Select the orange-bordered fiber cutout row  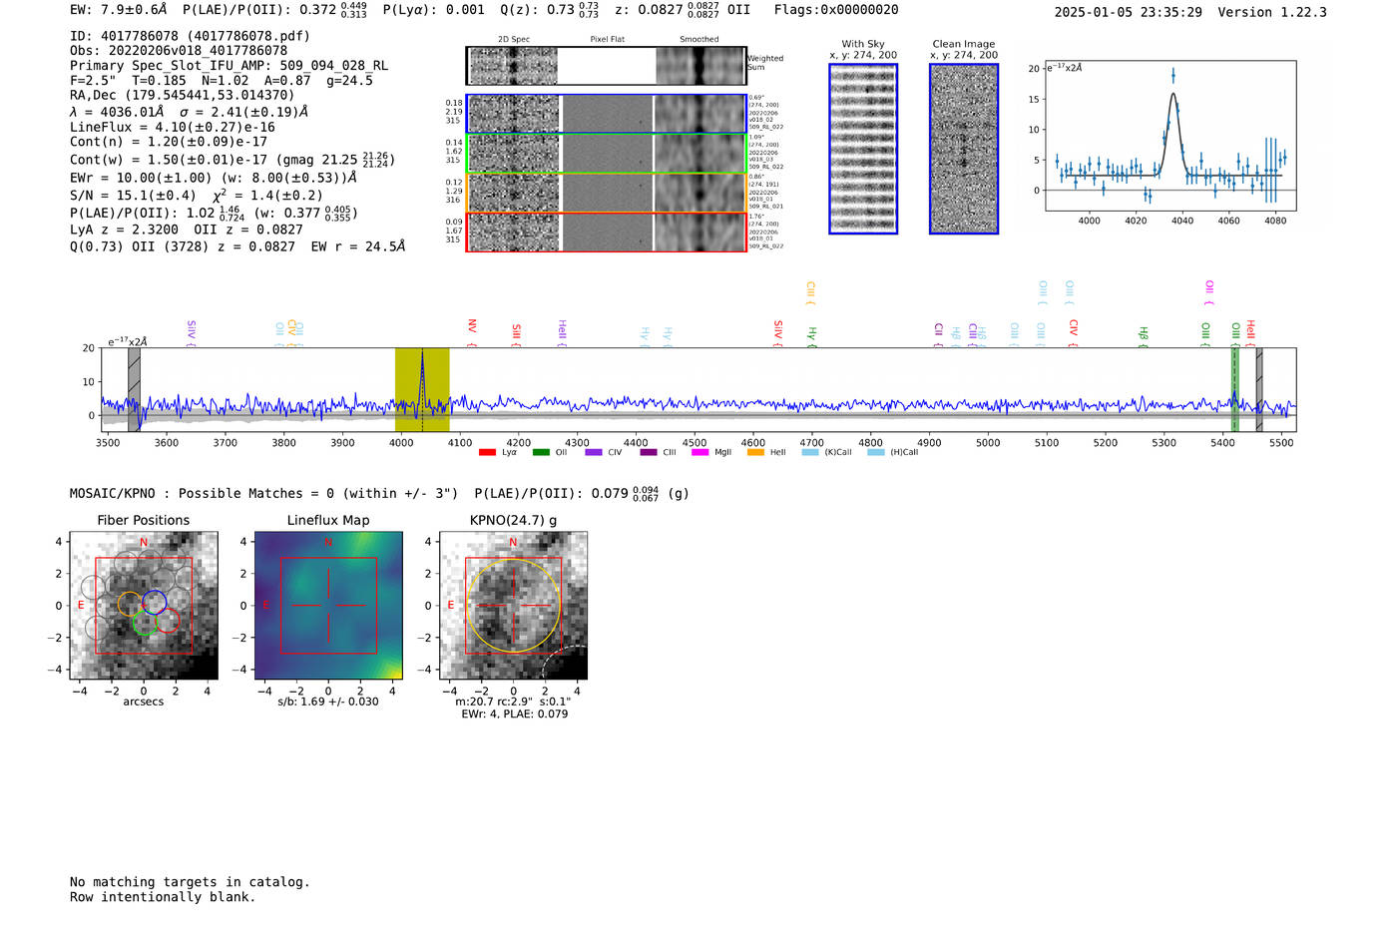click(606, 193)
